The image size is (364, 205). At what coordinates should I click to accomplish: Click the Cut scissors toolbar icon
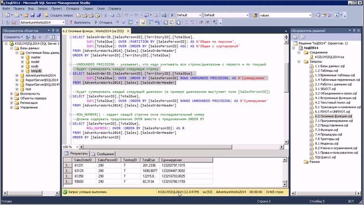(106, 15)
